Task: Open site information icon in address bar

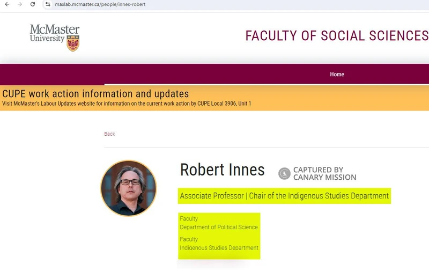Action: click(x=48, y=4)
